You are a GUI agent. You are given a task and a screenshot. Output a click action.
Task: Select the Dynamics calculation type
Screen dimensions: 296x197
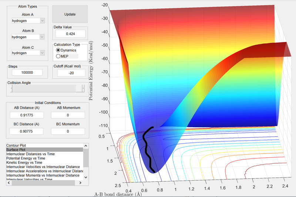58,50
